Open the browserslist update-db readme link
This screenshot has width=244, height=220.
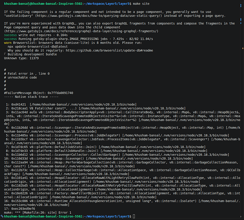click(109, 51)
